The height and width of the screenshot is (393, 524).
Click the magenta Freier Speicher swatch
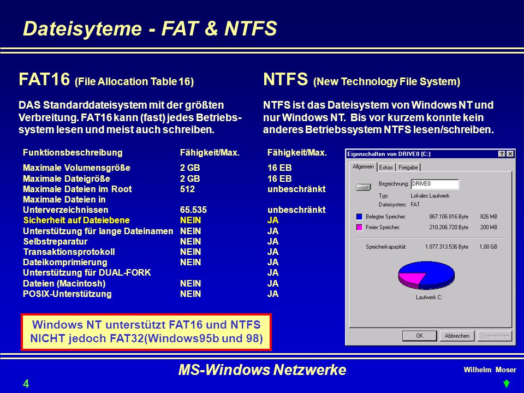coord(359,227)
